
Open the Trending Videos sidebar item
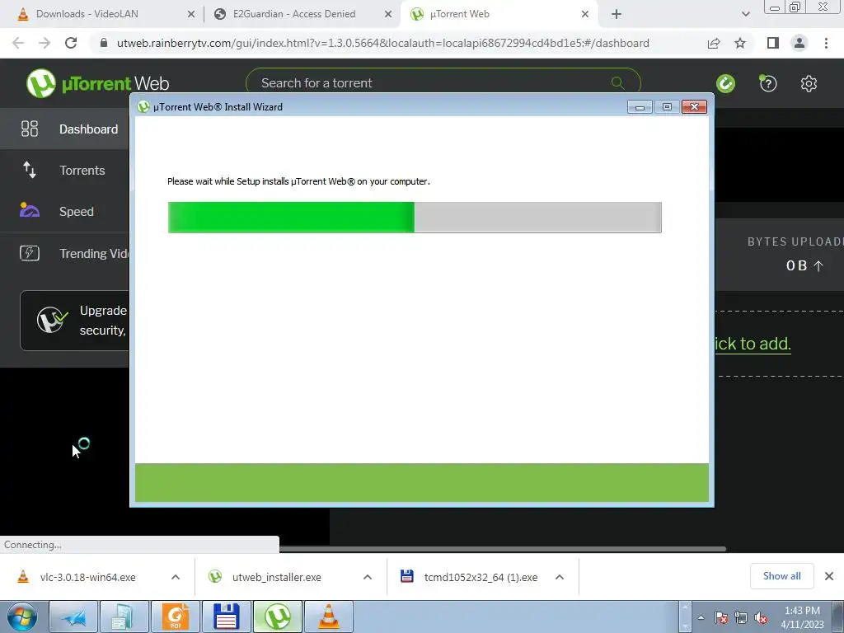pos(64,253)
